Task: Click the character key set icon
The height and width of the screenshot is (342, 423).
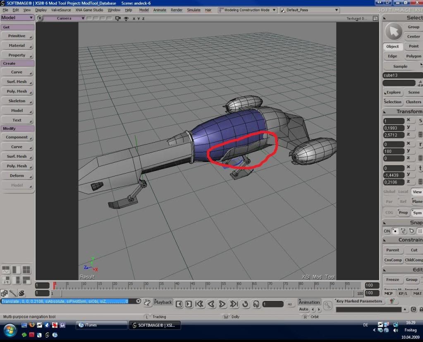Action: pyautogui.click(x=392, y=301)
